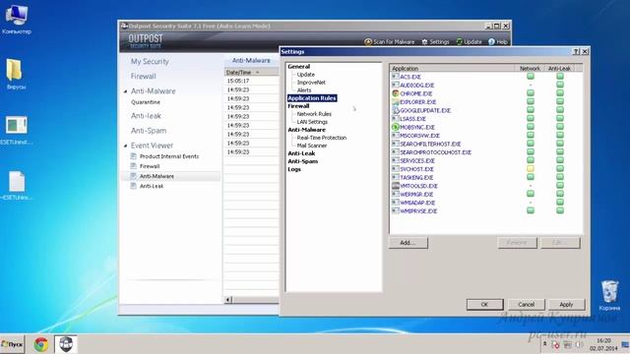This screenshot has width=630, height=354.
Task: Select Alerts settings item
Action: click(x=304, y=90)
